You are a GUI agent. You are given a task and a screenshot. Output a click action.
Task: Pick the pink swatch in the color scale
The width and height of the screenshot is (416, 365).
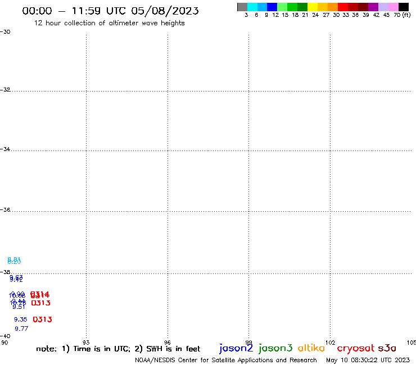coord(394,7)
